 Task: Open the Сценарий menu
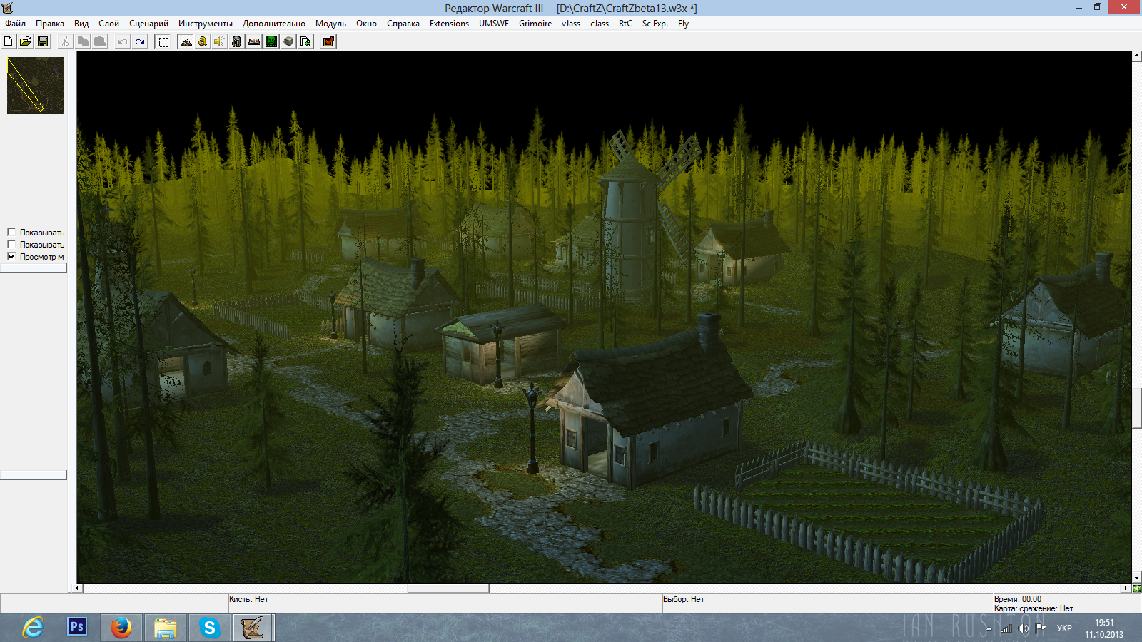(148, 24)
